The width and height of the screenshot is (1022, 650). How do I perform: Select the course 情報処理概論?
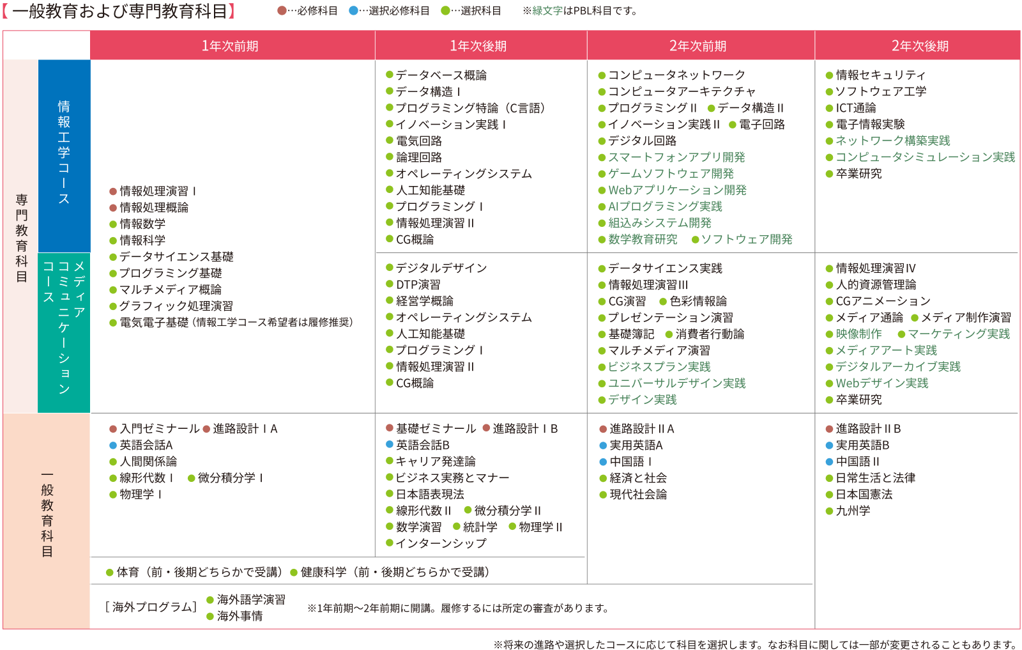tap(149, 208)
